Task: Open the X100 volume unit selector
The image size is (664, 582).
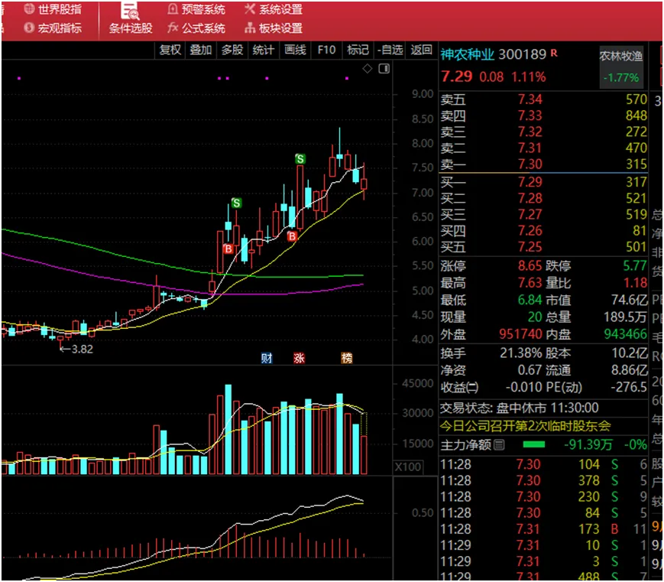Action: 408,467
